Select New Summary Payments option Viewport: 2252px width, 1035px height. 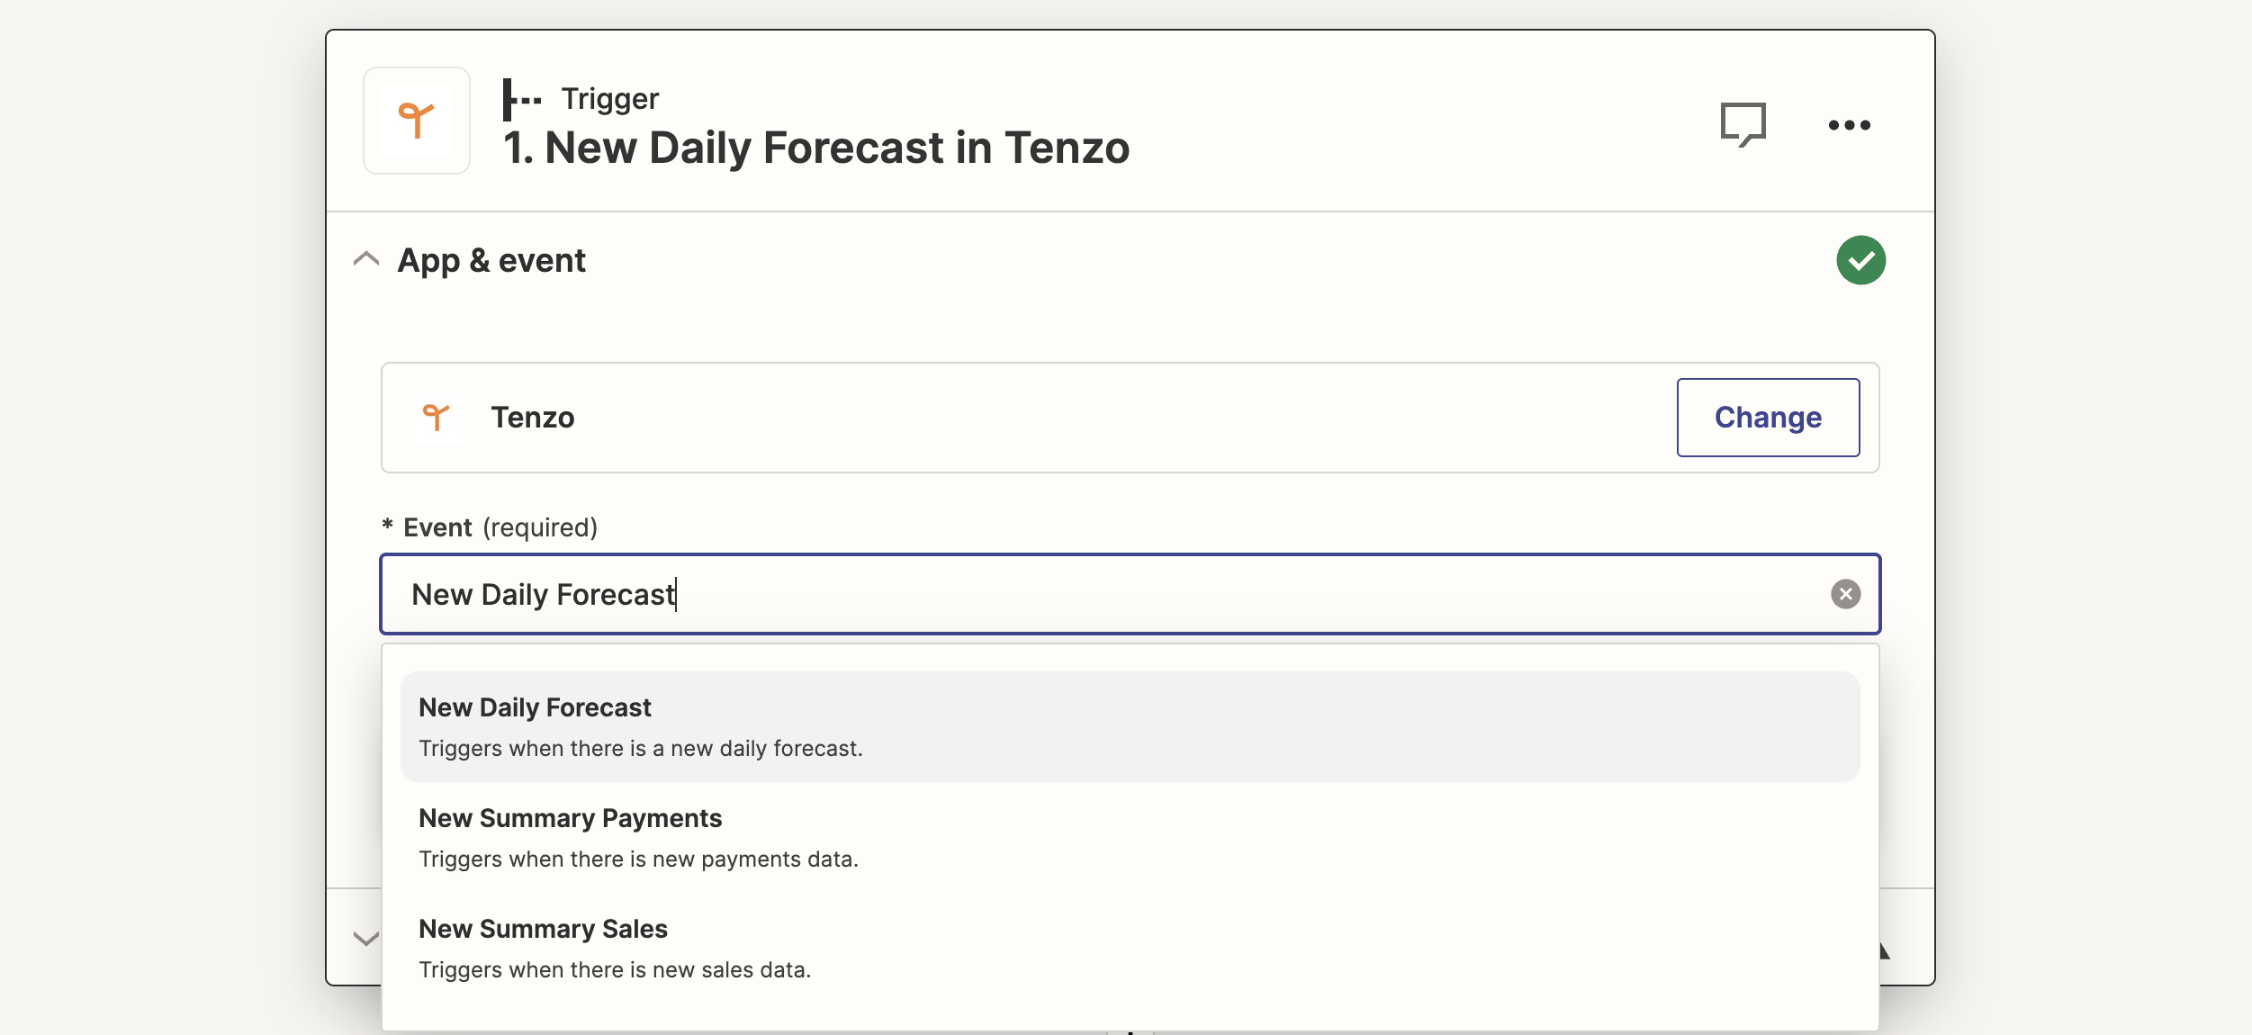[1131, 838]
